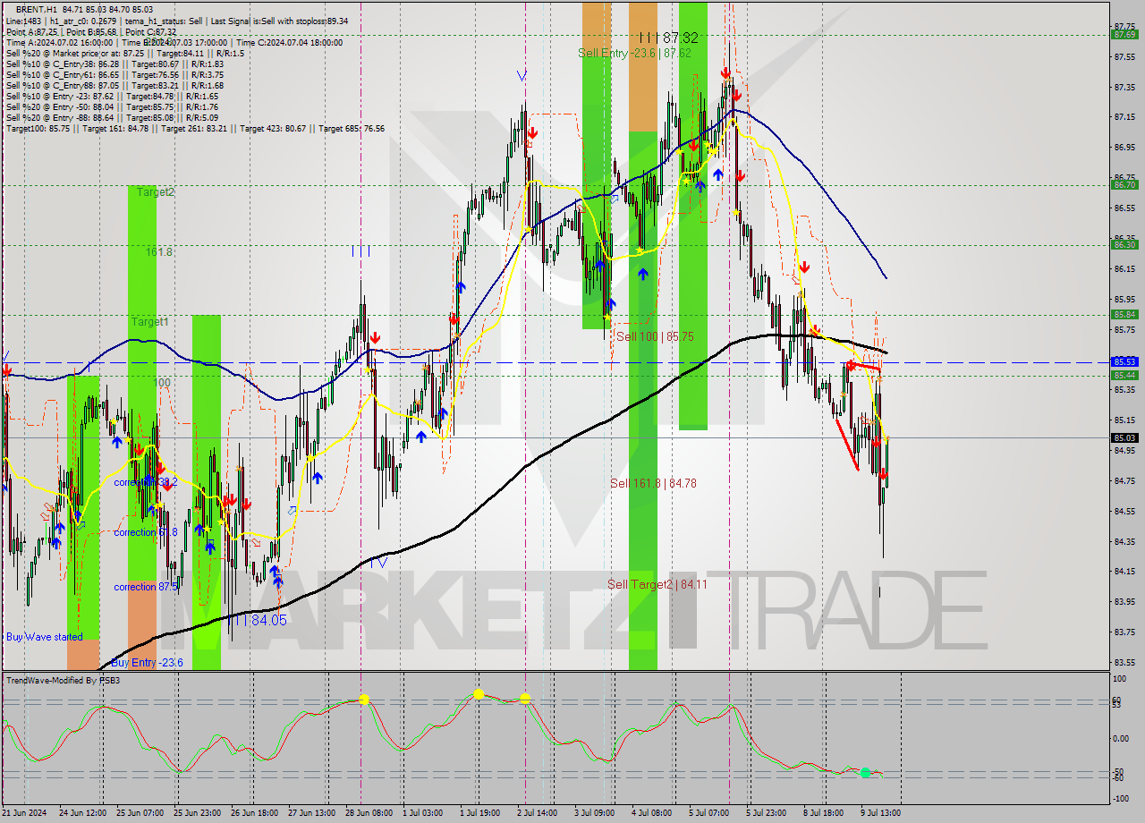
Task: Click the 'correction 87.5' label
Action: click(146, 587)
